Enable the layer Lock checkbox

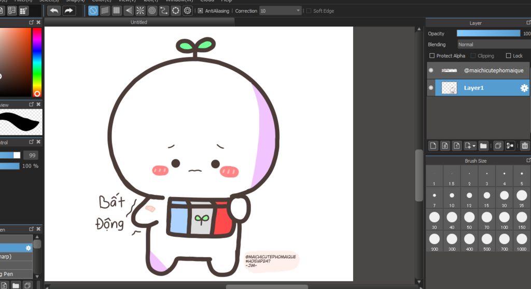[x=508, y=56]
